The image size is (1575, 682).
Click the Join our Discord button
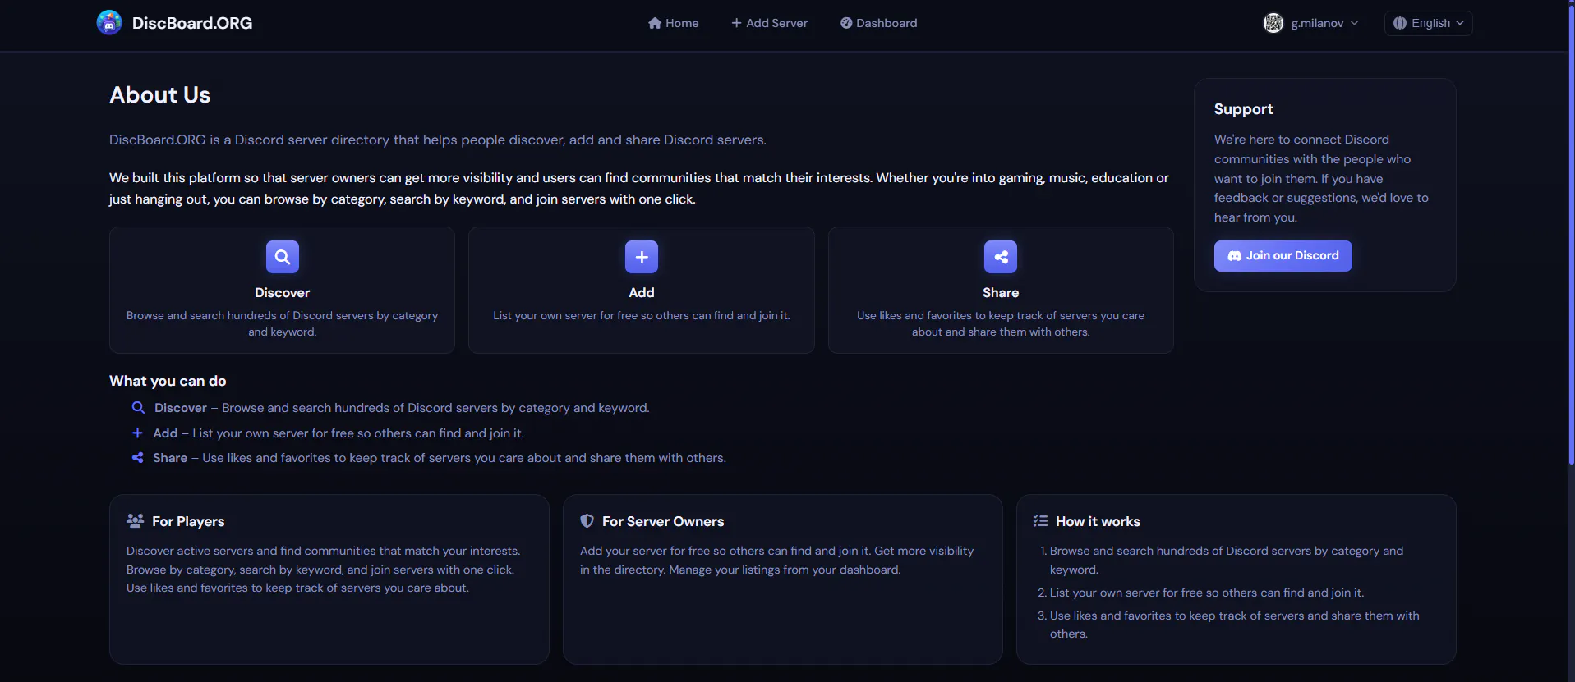(1283, 256)
